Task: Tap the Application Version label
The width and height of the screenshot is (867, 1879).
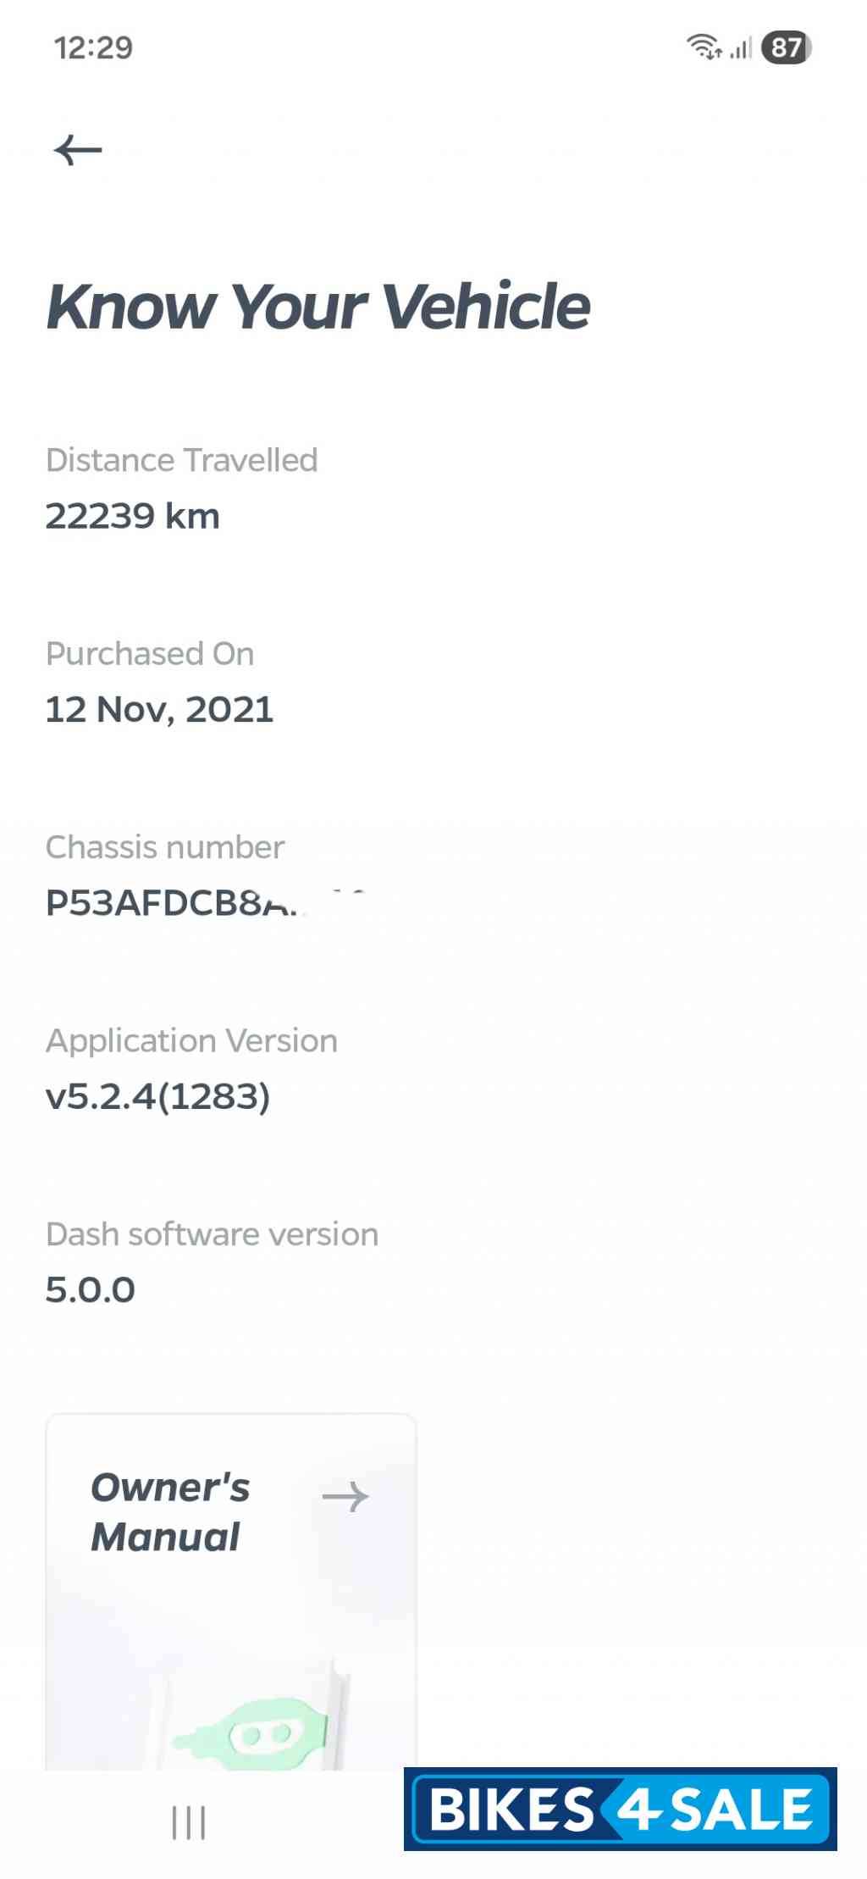Action: click(x=192, y=1040)
